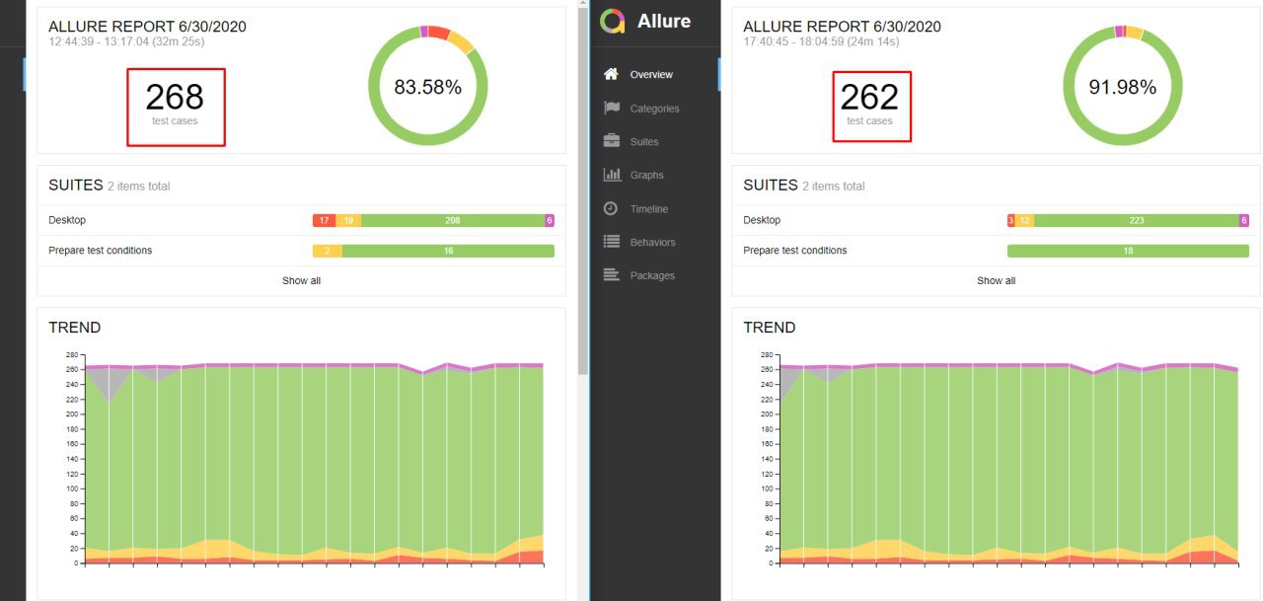Click yellow segment 12 in right Desktop bar
Viewport: 1263px width, 601px height.
click(1024, 220)
